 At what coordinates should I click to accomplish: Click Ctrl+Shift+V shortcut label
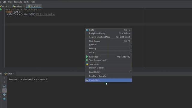tap(124, 33)
